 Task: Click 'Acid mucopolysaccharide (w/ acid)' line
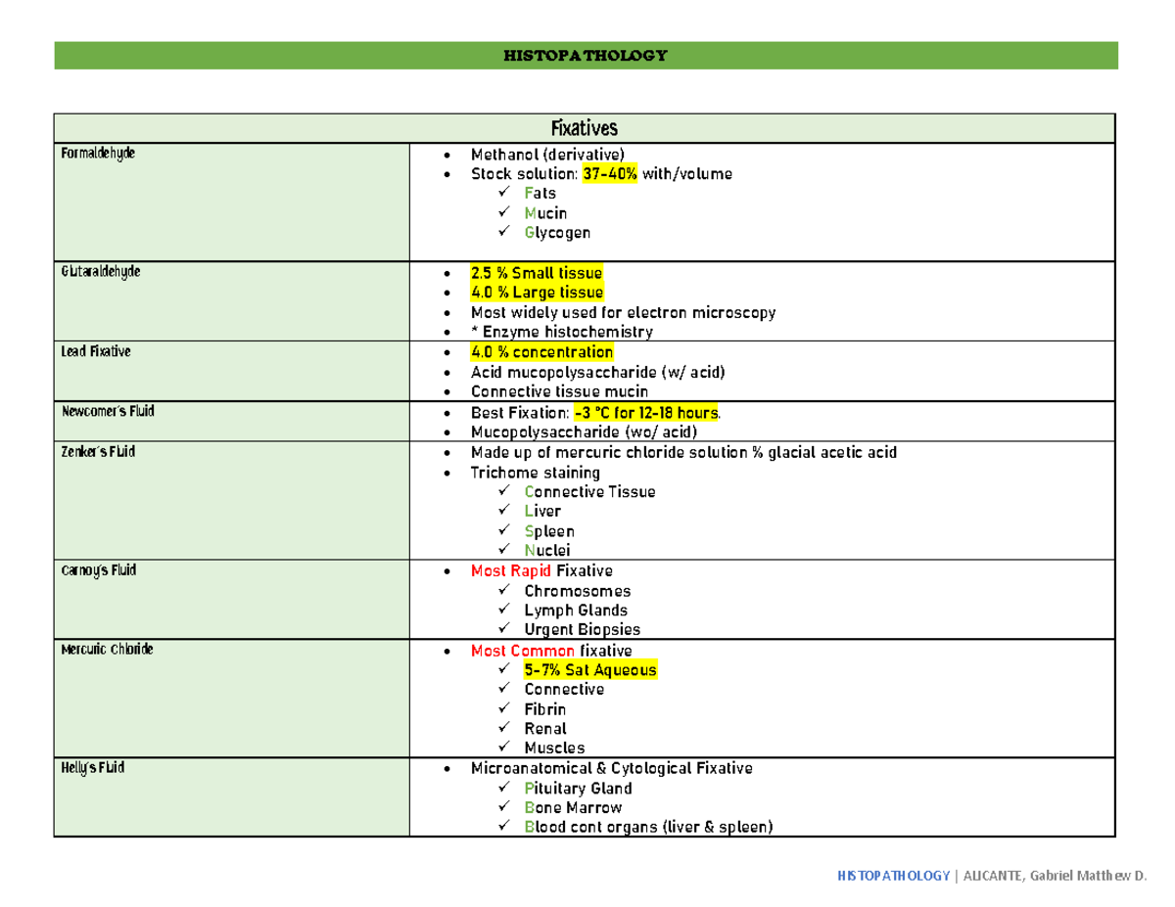[598, 373]
